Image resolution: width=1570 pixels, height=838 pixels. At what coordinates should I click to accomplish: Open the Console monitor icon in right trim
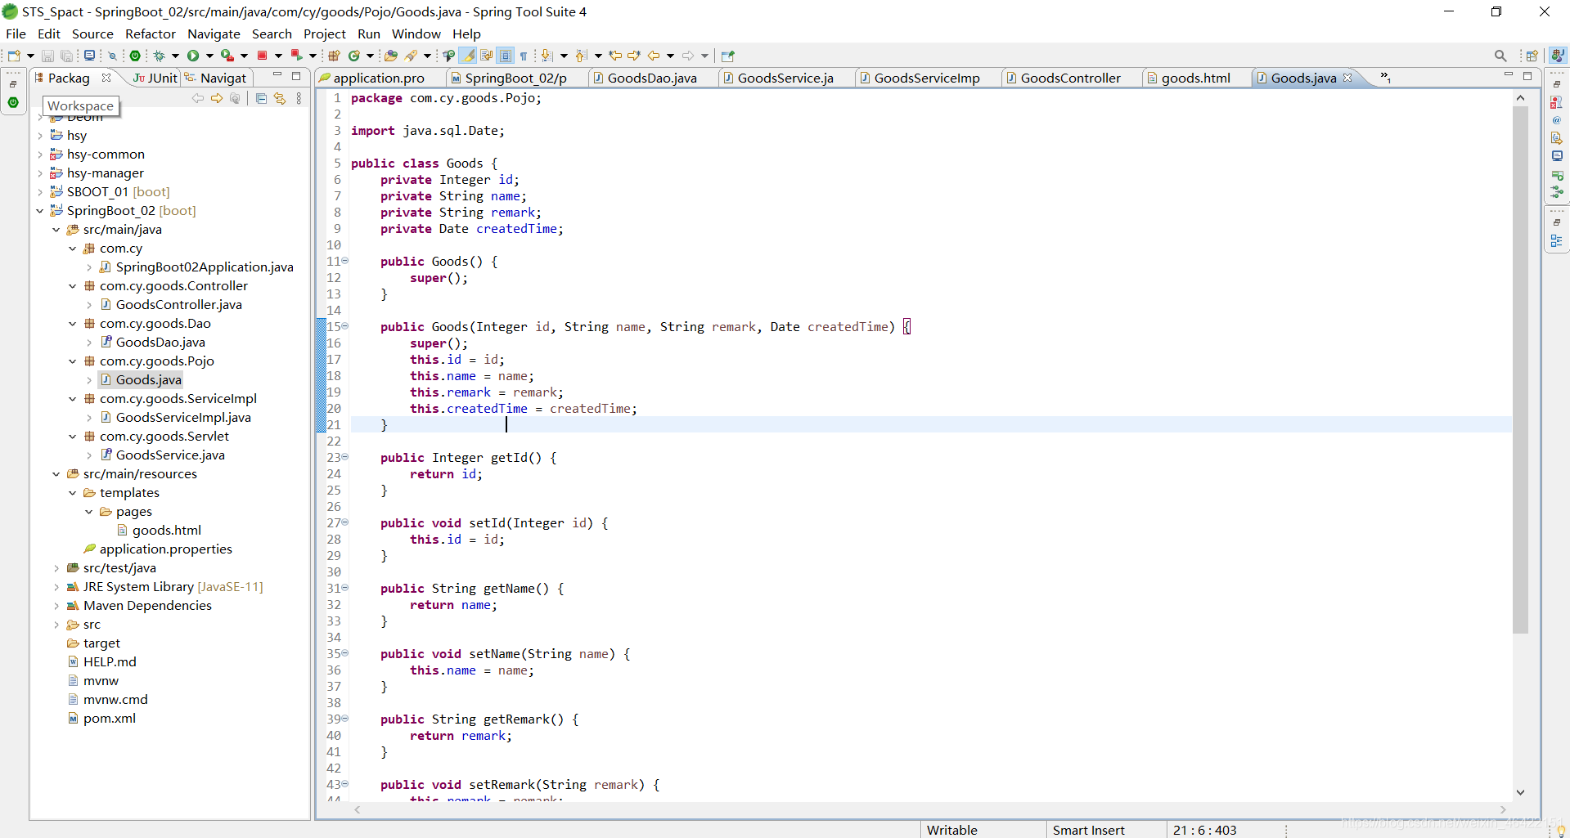coord(1556,156)
